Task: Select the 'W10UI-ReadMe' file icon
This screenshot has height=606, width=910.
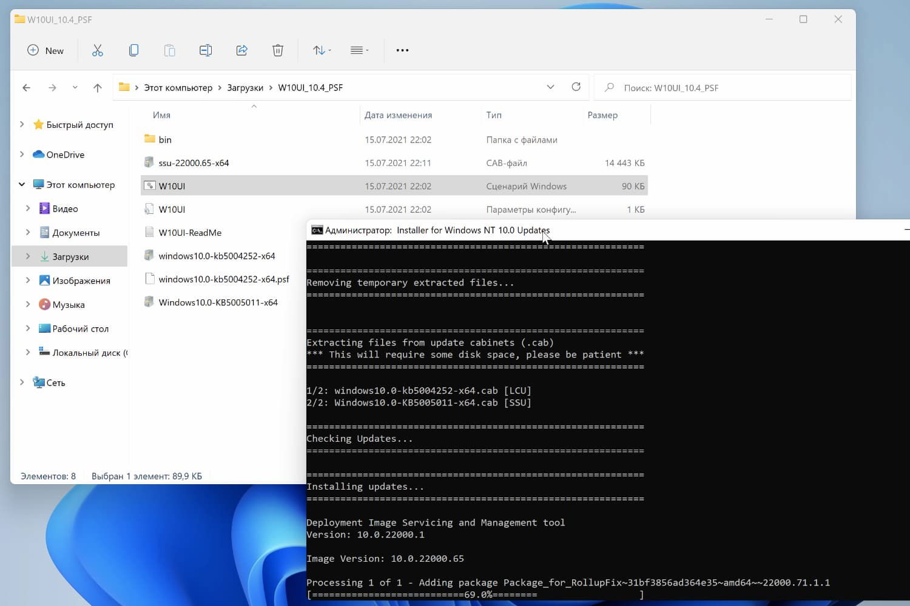Action: (149, 231)
